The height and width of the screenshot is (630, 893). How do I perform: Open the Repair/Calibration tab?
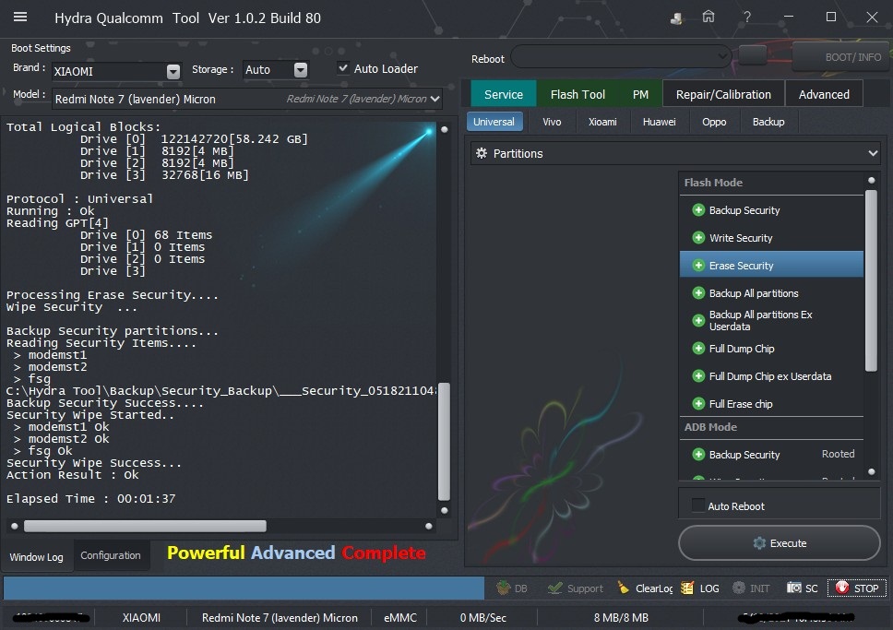pyautogui.click(x=723, y=94)
